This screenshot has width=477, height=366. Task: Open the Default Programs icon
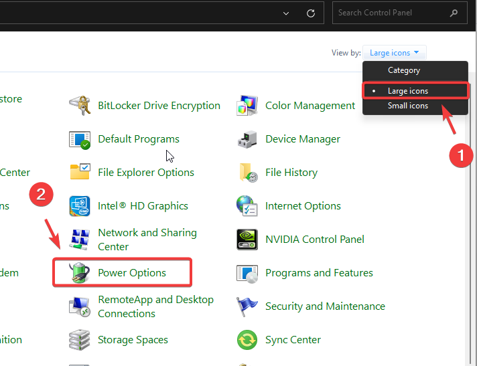80,139
